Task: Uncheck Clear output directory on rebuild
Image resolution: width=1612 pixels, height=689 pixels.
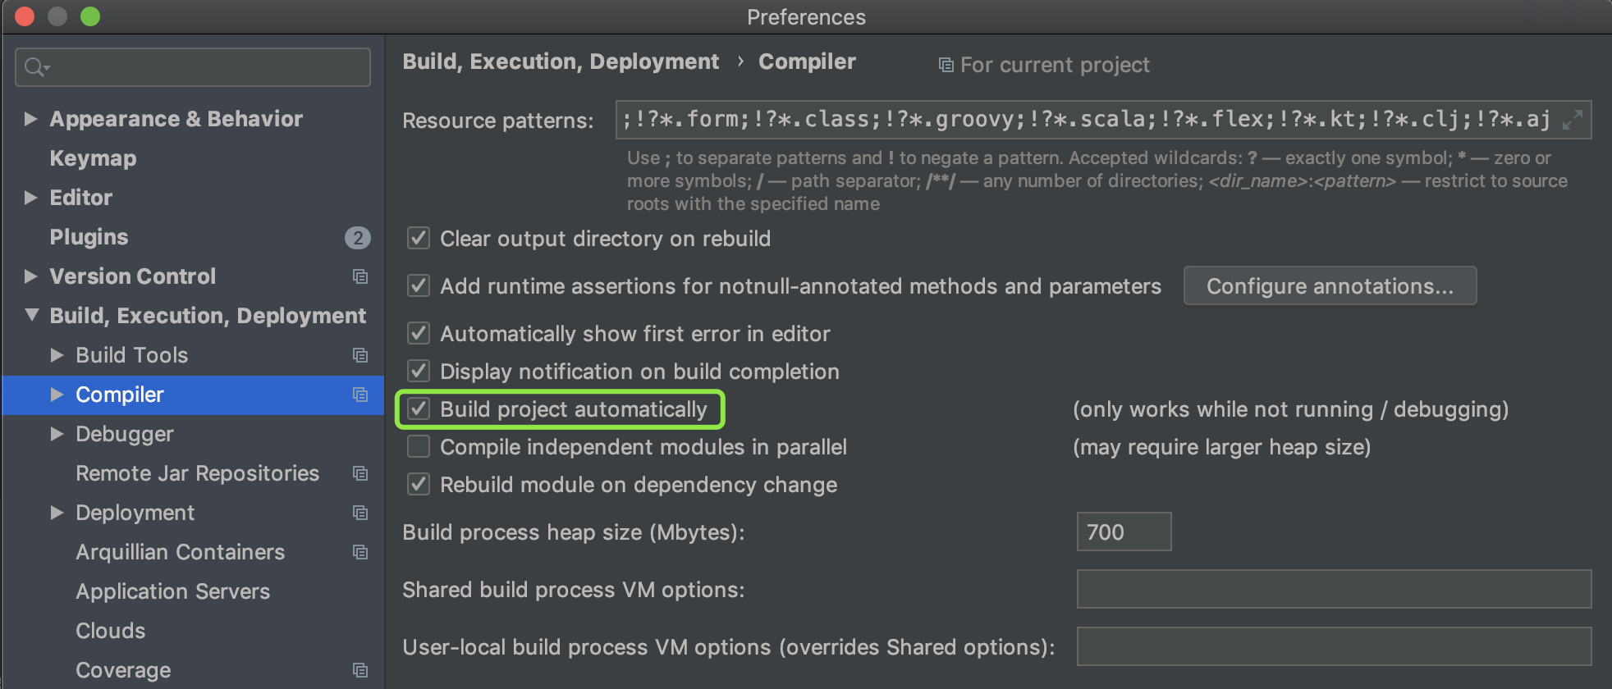Action: coord(419,239)
